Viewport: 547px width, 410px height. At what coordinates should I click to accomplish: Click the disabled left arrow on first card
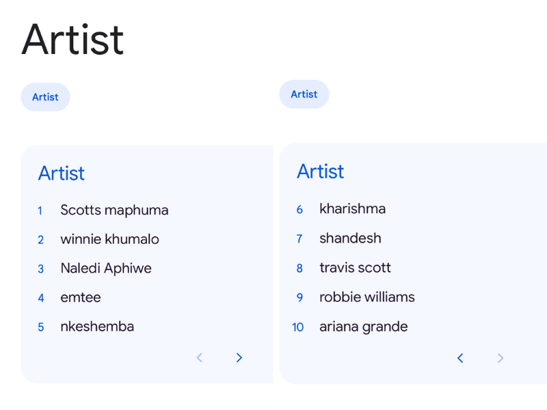point(199,357)
